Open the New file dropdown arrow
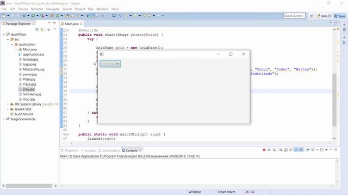The width and height of the screenshot is (348, 195). coord(8,16)
